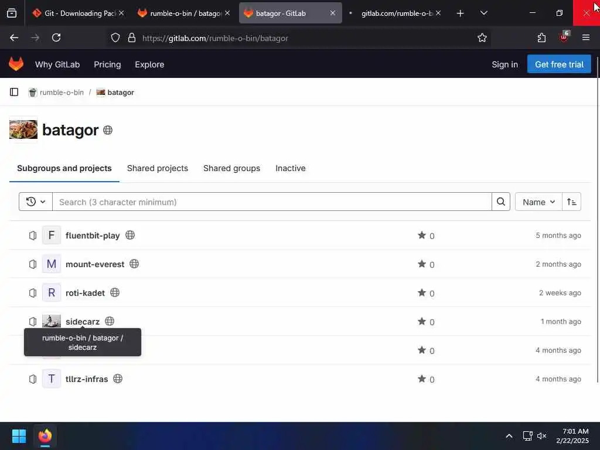Click the T avatar of tllrz-infras
The image size is (600, 450).
click(52, 379)
